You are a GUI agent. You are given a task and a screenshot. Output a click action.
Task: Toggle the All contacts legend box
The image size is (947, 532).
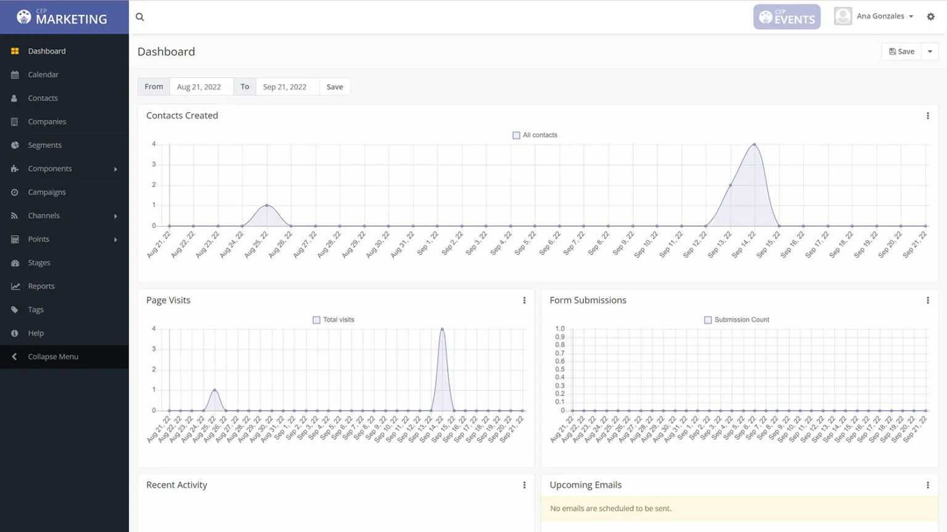tap(516, 135)
